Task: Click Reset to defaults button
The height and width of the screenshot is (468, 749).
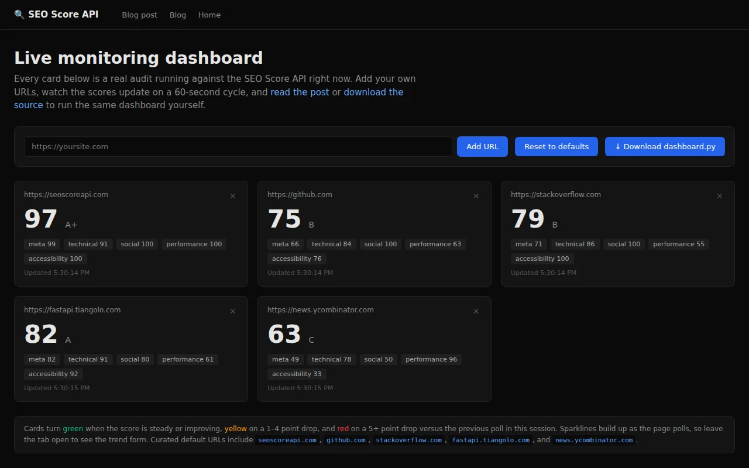Action: coord(556,147)
